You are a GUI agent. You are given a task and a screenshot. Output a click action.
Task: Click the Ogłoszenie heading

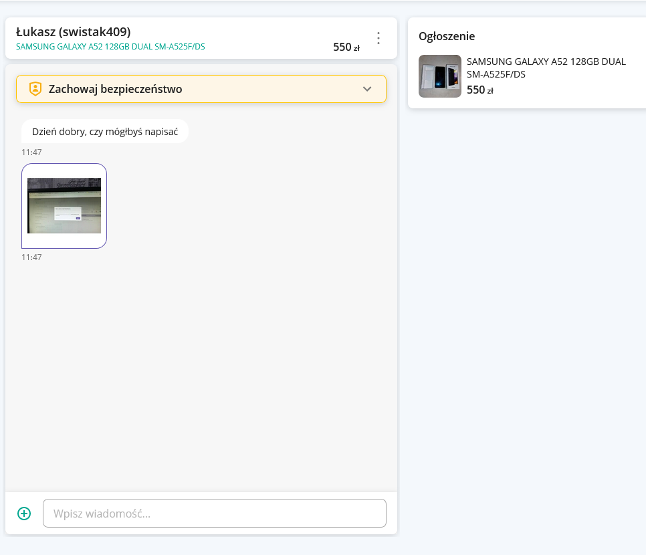point(447,36)
